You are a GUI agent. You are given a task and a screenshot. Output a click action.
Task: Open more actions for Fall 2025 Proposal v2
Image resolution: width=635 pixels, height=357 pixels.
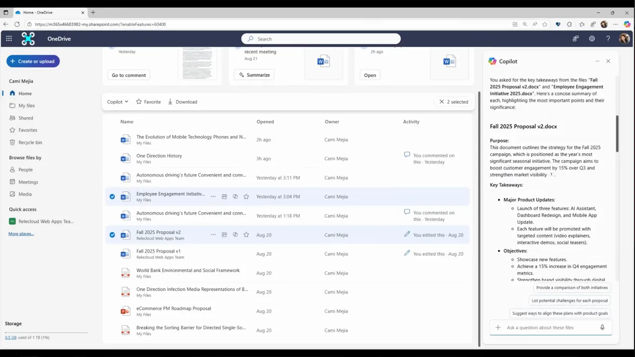click(x=213, y=235)
